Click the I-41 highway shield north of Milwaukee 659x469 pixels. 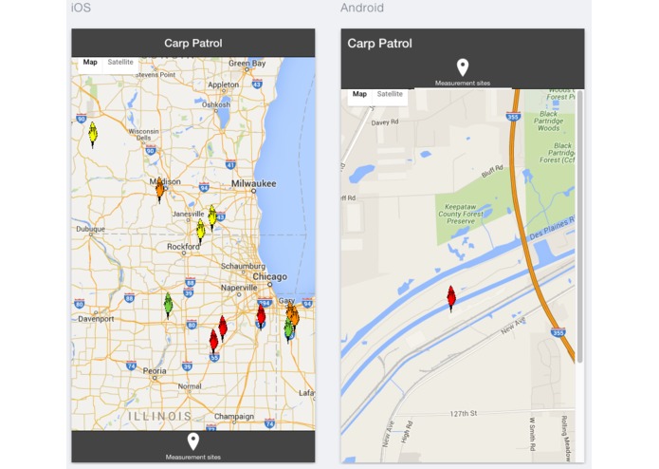tap(230, 164)
